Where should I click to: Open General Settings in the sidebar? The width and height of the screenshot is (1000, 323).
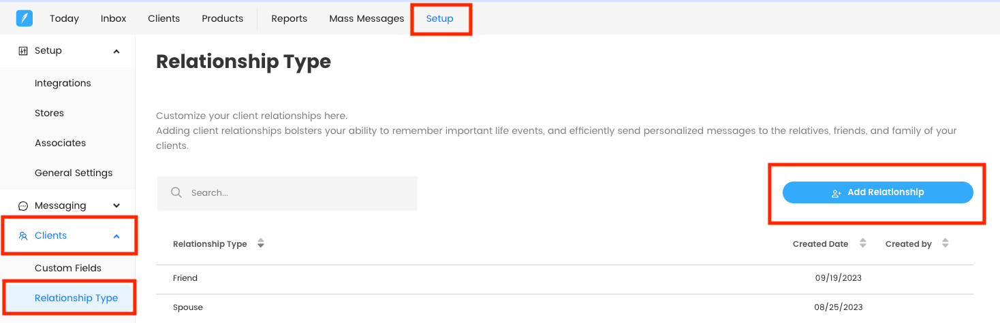74,173
